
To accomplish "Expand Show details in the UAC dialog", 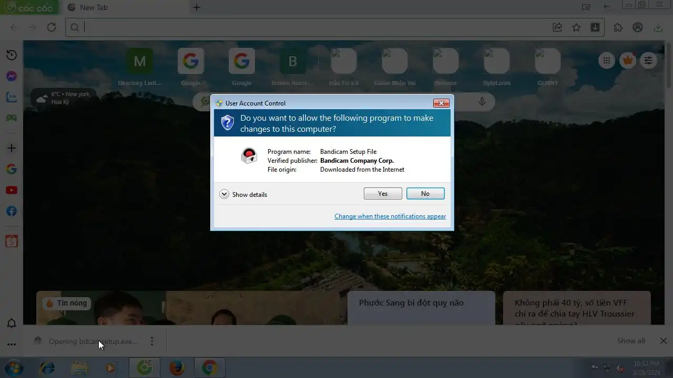I will tap(243, 194).
